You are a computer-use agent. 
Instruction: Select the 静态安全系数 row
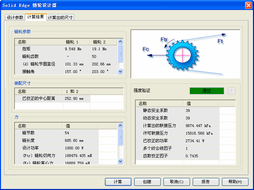tap(155, 110)
